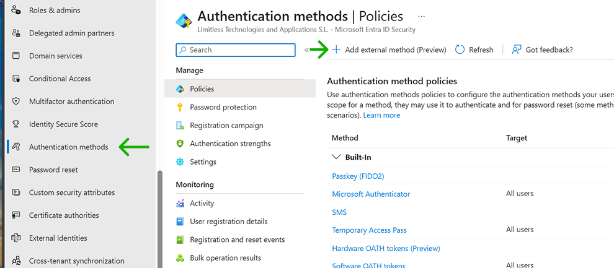
Task: Open Conditional Access from the sidebar
Action: (x=60, y=79)
